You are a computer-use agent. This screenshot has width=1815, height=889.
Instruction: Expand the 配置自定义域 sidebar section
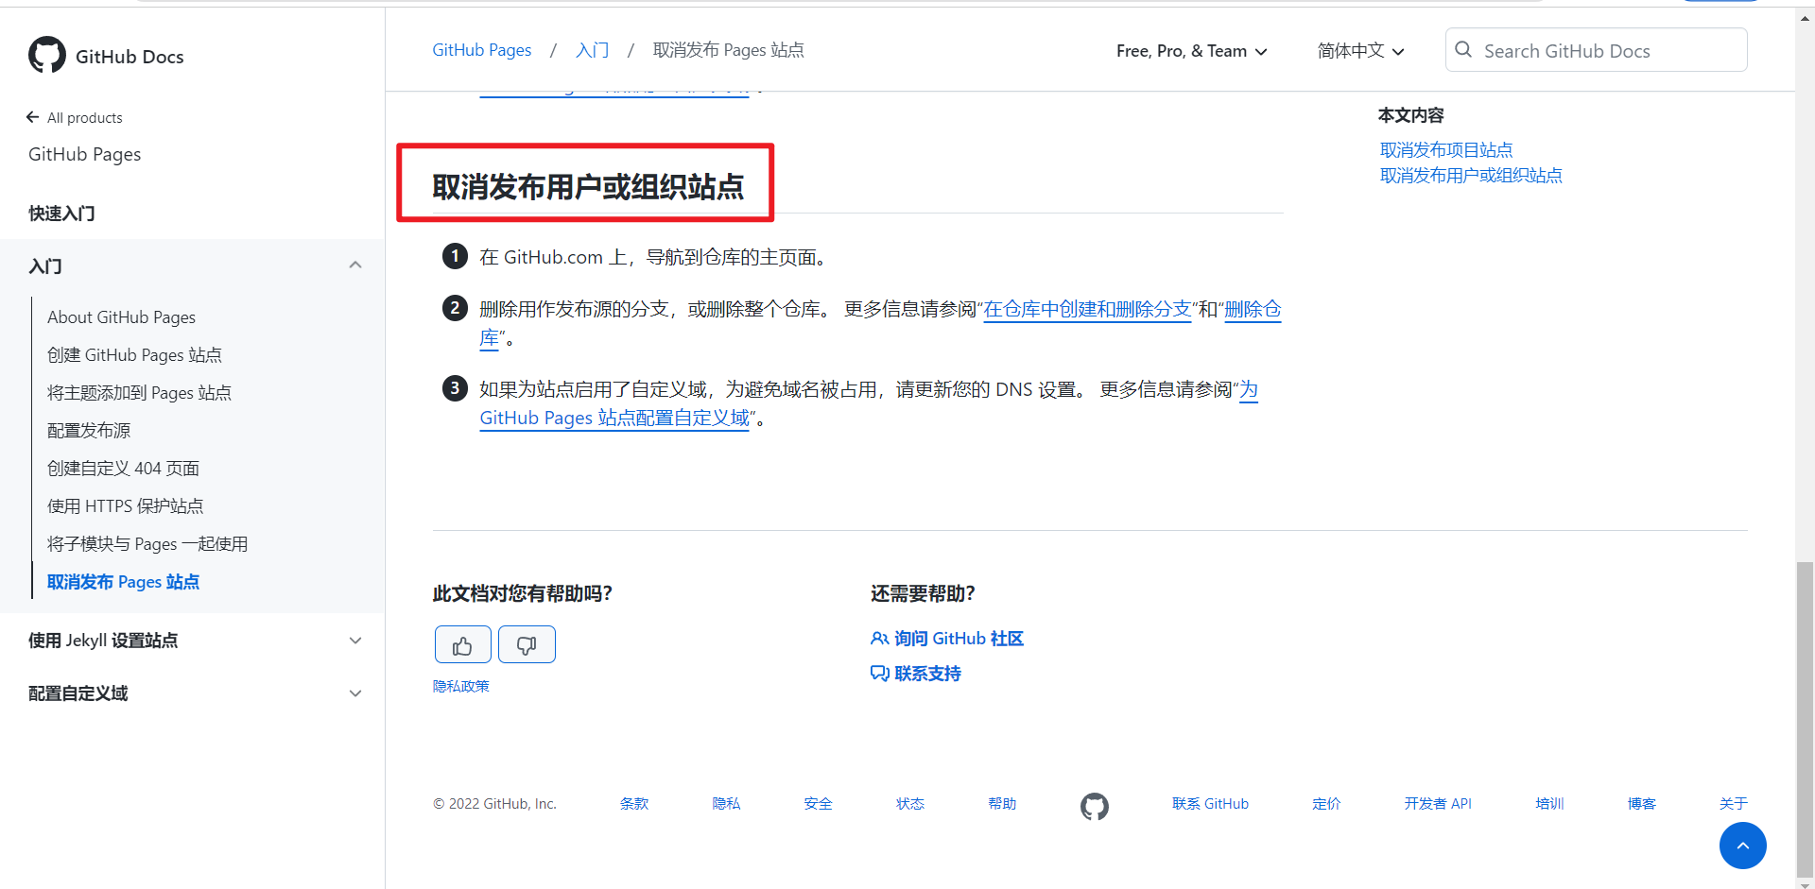tap(355, 693)
